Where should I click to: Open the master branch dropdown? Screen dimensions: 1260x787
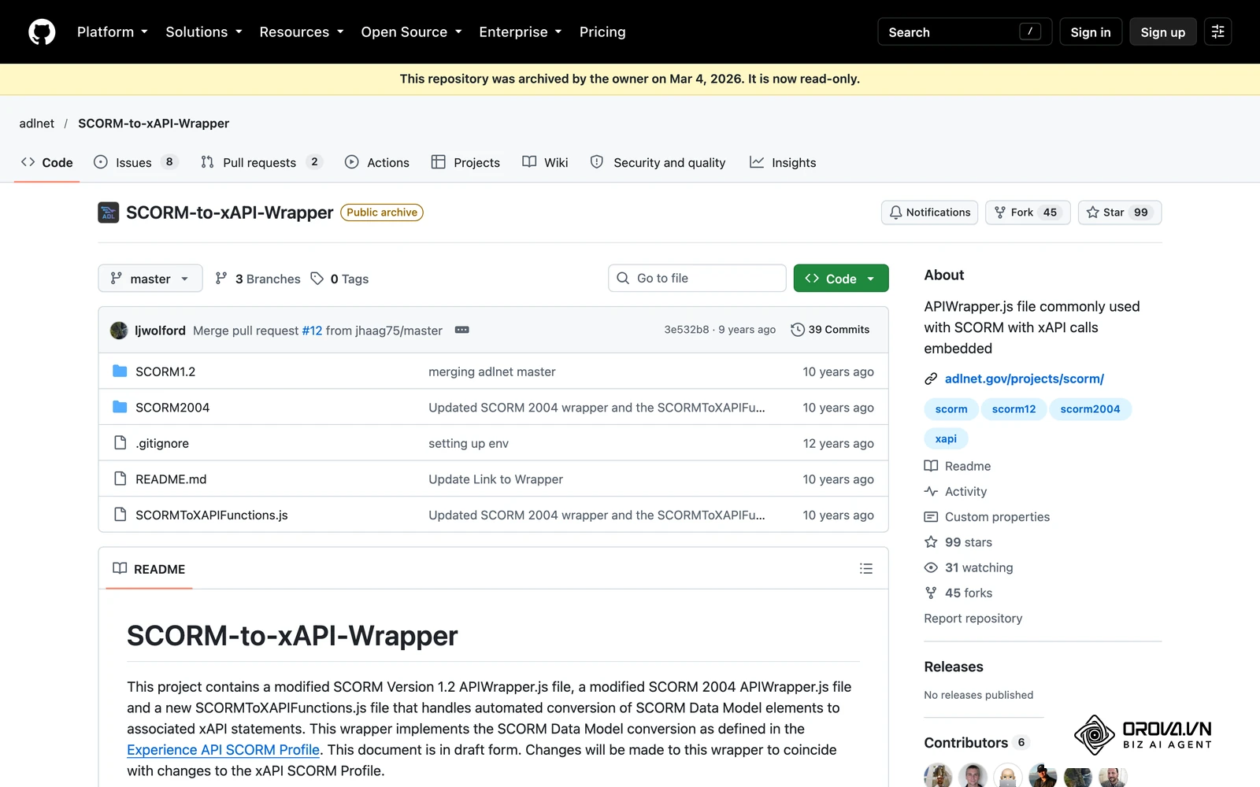[150, 279]
